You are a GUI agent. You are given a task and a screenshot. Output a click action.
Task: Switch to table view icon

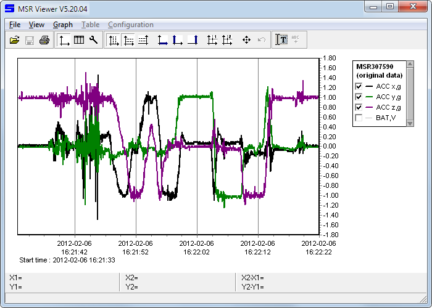click(79, 40)
